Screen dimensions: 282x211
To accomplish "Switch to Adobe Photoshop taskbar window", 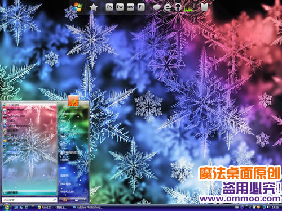I will [x=88, y=208].
